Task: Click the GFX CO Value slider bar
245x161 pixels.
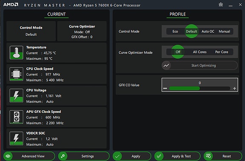Action: tap(200, 88)
